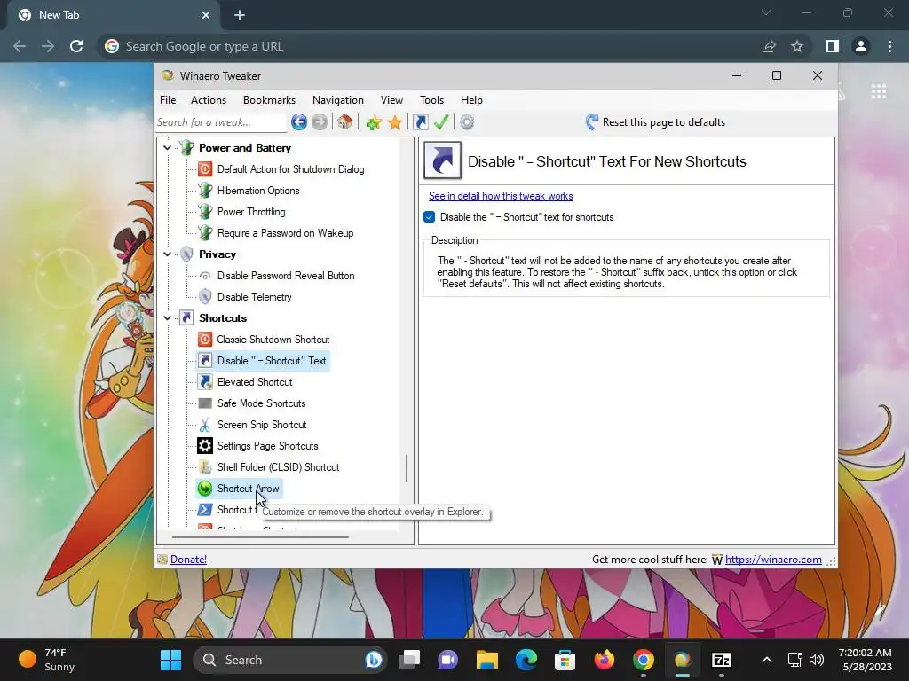Click the tree's horizontal scrollbar thumb
909x681 pixels.
[260, 536]
